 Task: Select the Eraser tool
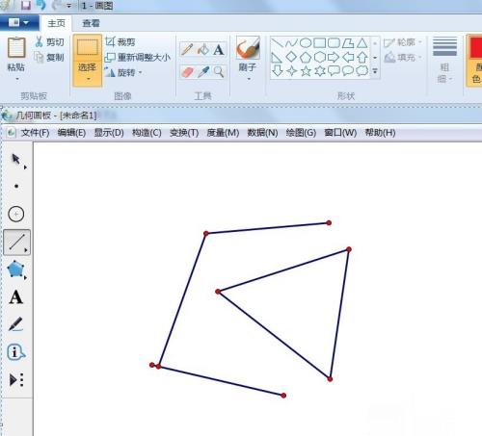(187, 72)
